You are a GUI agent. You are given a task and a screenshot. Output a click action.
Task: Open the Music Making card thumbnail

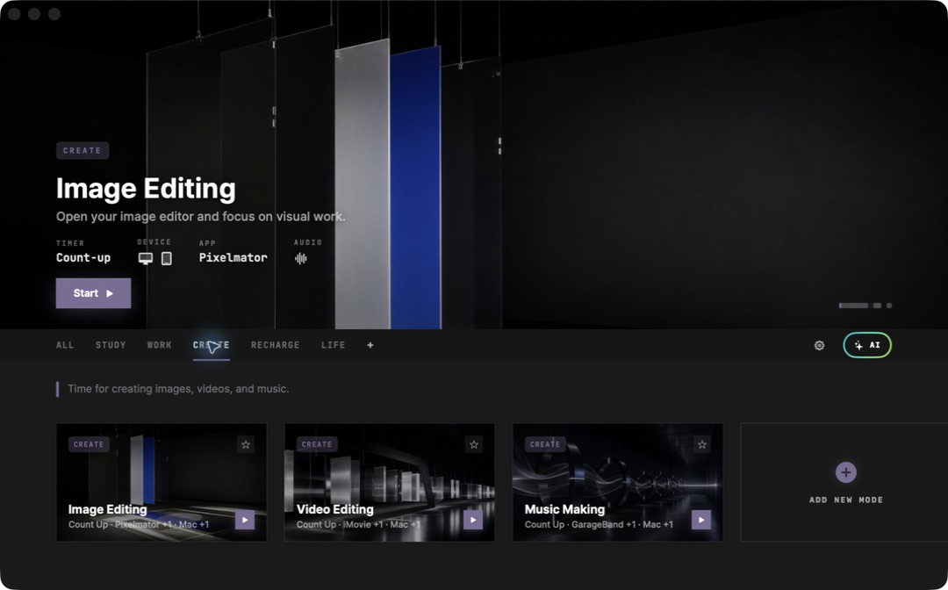click(618, 482)
